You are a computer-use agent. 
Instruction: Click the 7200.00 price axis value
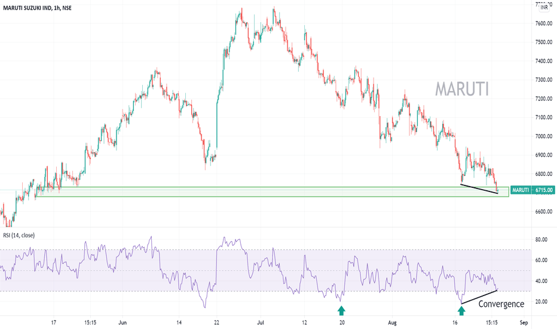coord(543,99)
